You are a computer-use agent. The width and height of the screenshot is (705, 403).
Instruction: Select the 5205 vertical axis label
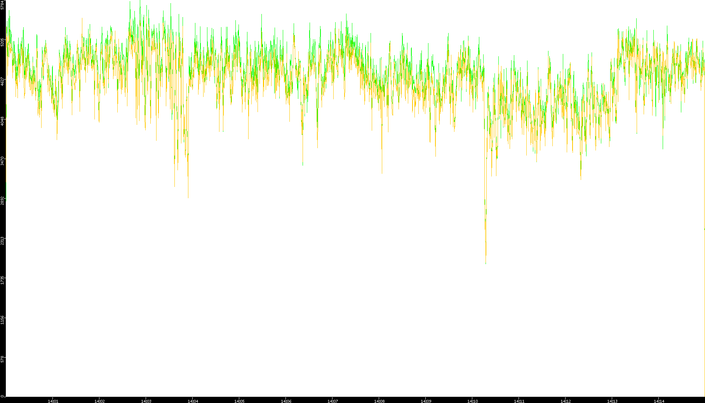pyautogui.click(x=3, y=42)
